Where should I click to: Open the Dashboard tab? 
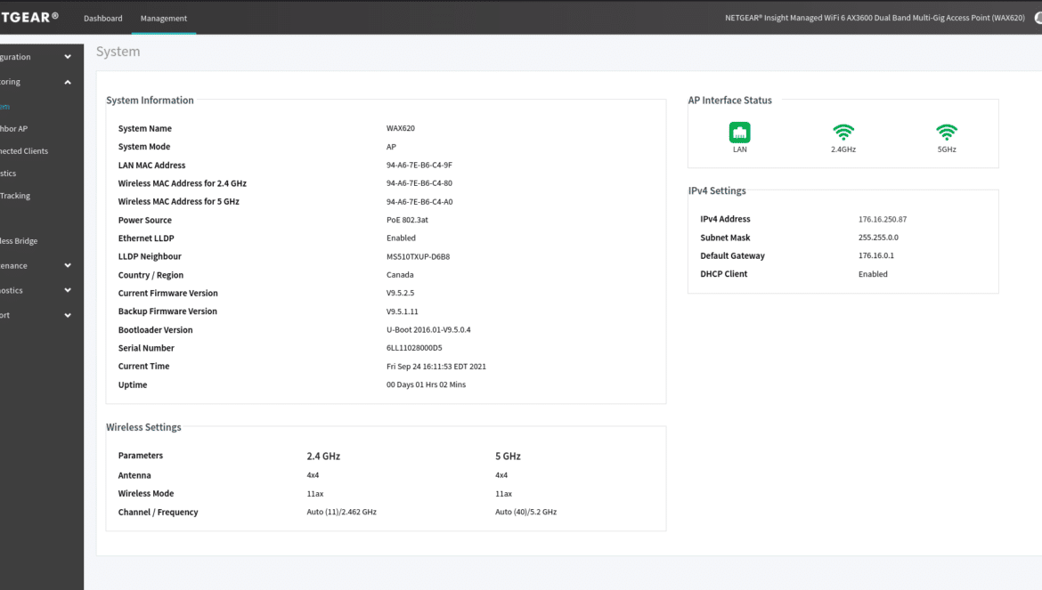point(103,18)
